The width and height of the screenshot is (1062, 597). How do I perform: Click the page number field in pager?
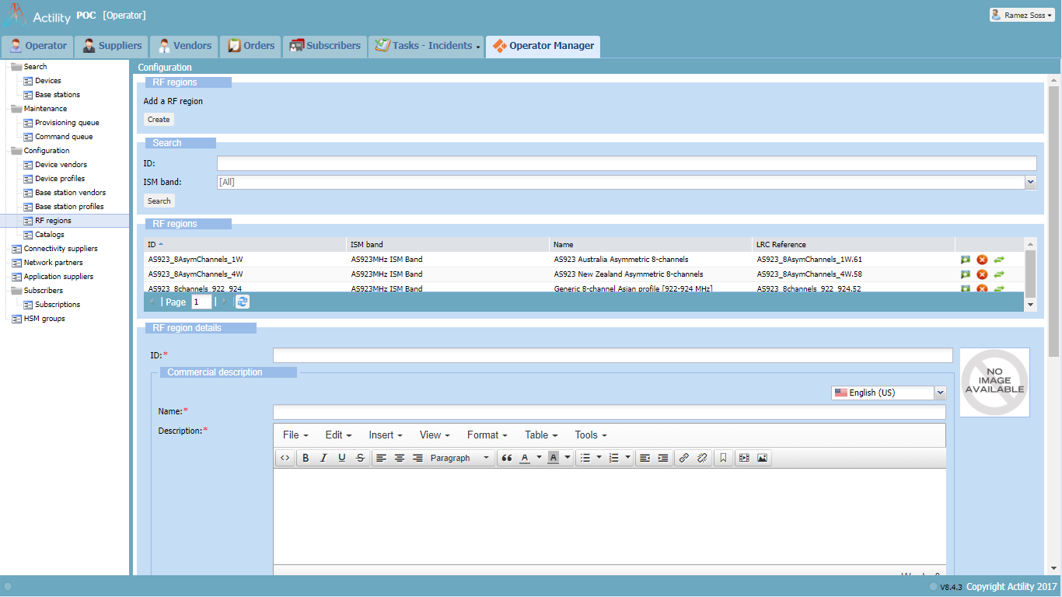201,302
